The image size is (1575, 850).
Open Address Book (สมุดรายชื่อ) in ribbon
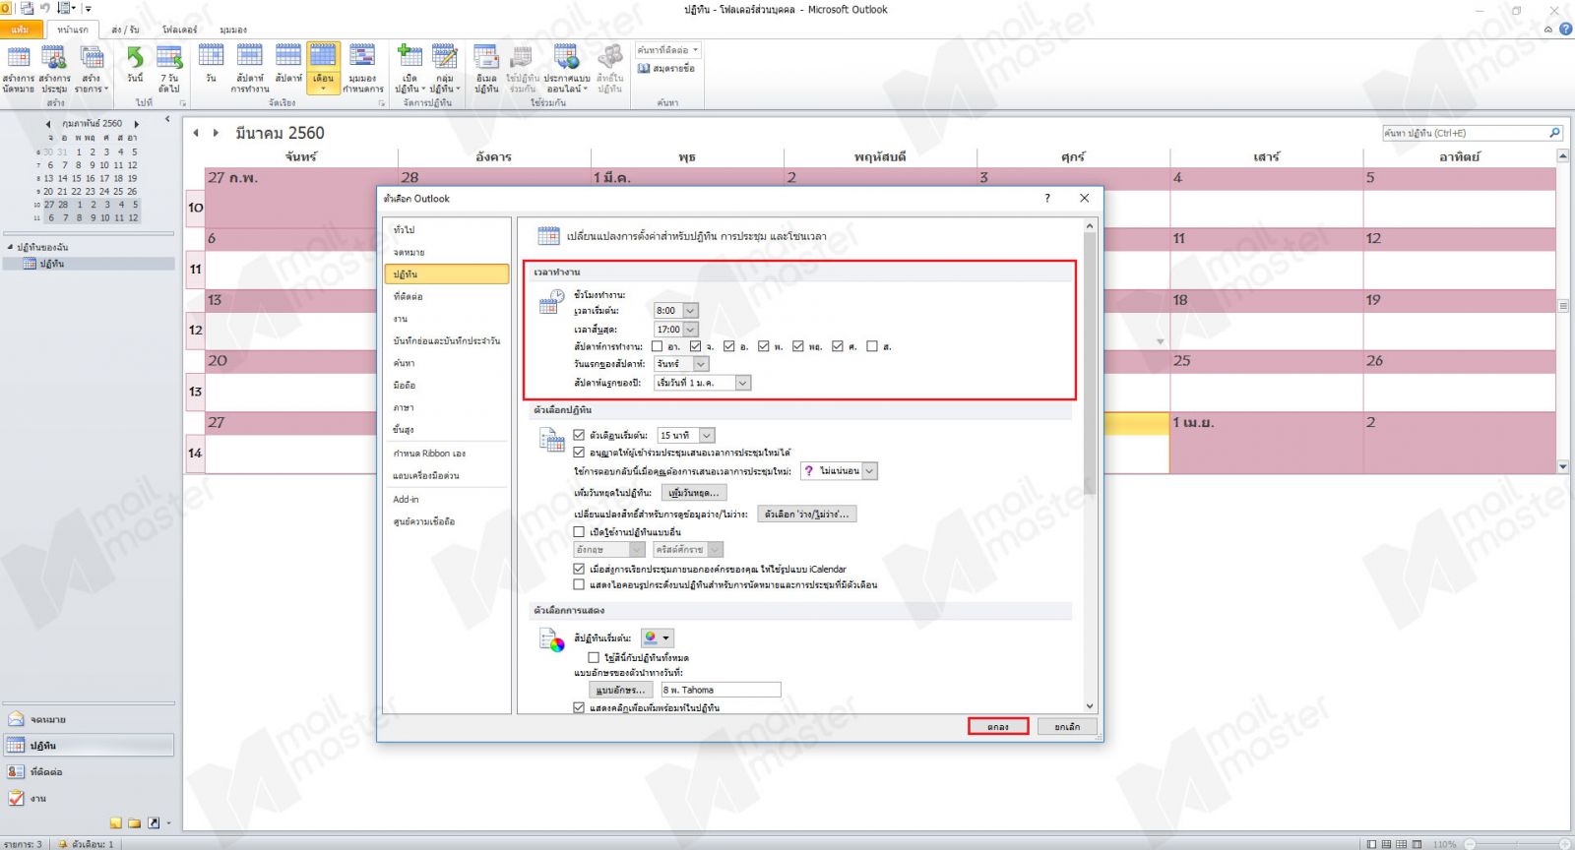click(x=666, y=68)
